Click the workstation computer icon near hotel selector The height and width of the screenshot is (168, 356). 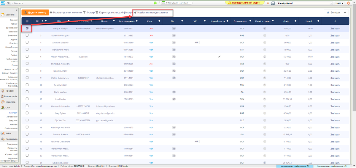click(x=273, y=3)
